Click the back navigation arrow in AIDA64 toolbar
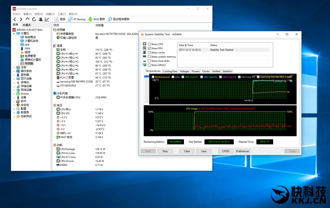This screenshot has width=330, height=208. [x=15, y=19]
